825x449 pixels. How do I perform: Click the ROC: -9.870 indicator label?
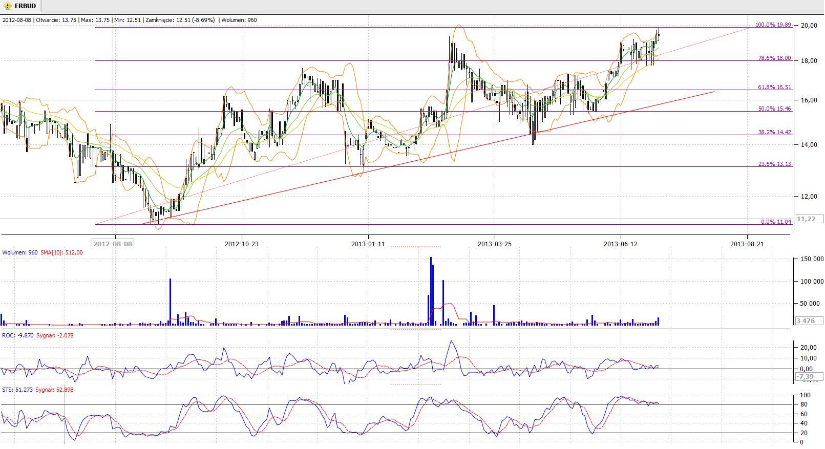(18, 335)
